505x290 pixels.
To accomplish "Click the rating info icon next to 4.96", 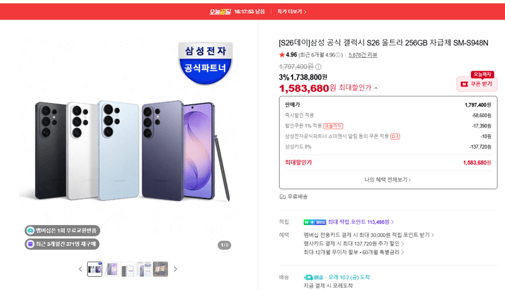I will tap(338, 55).
